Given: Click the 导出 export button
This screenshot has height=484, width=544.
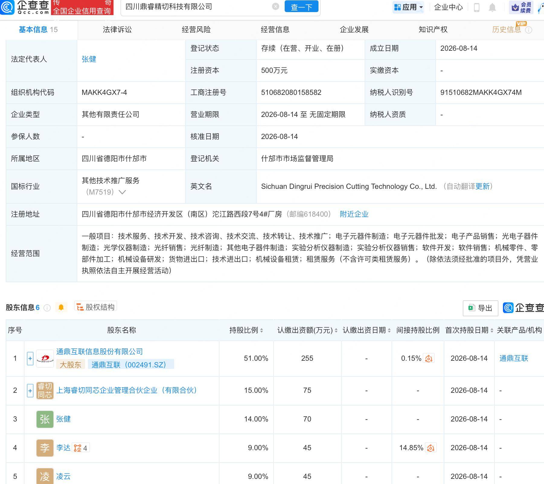Looking at the screenshot, I should (x=480, y=308).
